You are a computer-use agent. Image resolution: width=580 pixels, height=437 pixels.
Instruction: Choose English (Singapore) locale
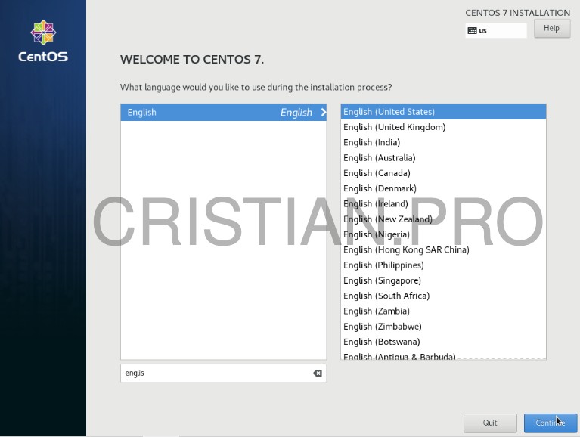pyautogui.click(x=443, y=280)
